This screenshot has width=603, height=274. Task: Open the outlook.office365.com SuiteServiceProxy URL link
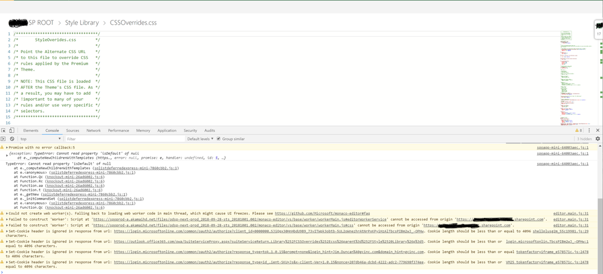tap(269, 241)
